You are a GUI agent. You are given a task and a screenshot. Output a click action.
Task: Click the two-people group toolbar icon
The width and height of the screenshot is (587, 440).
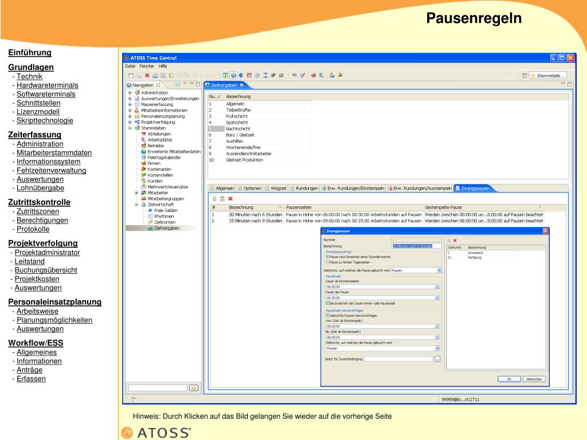281,75
